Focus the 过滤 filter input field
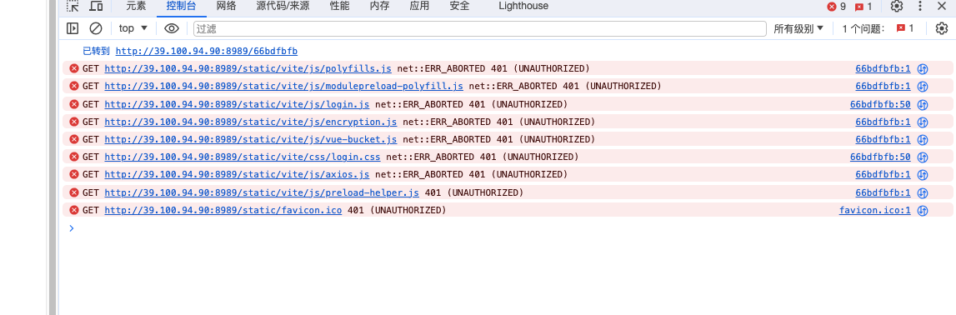956x315 pixels. 480,28
